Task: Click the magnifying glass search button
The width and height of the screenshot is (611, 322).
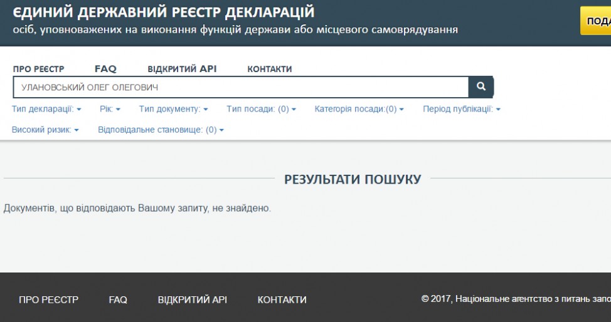Action: coord(481,87)
